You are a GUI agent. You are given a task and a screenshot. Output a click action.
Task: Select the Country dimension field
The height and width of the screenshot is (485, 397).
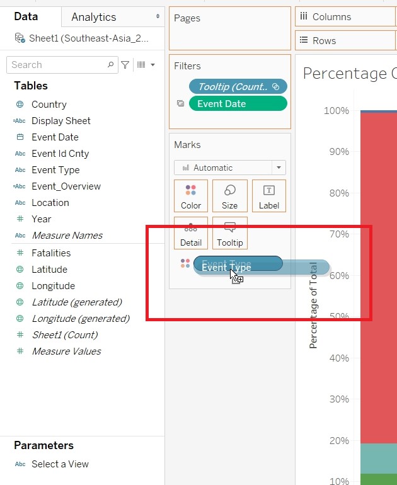[x=49, y=105]
